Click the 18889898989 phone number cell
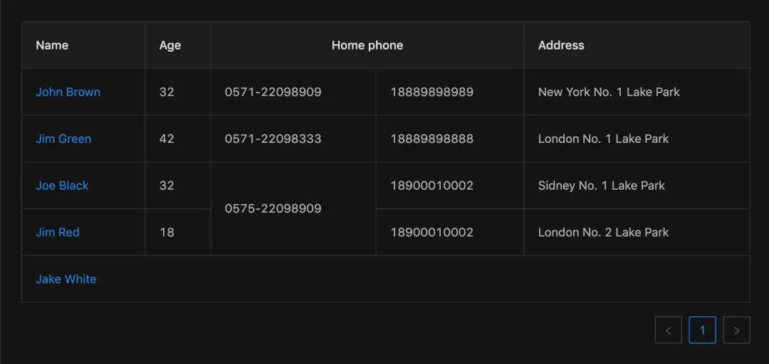This screenshot has width=769, height=364. pyautogui.click(x=431, y=92)
